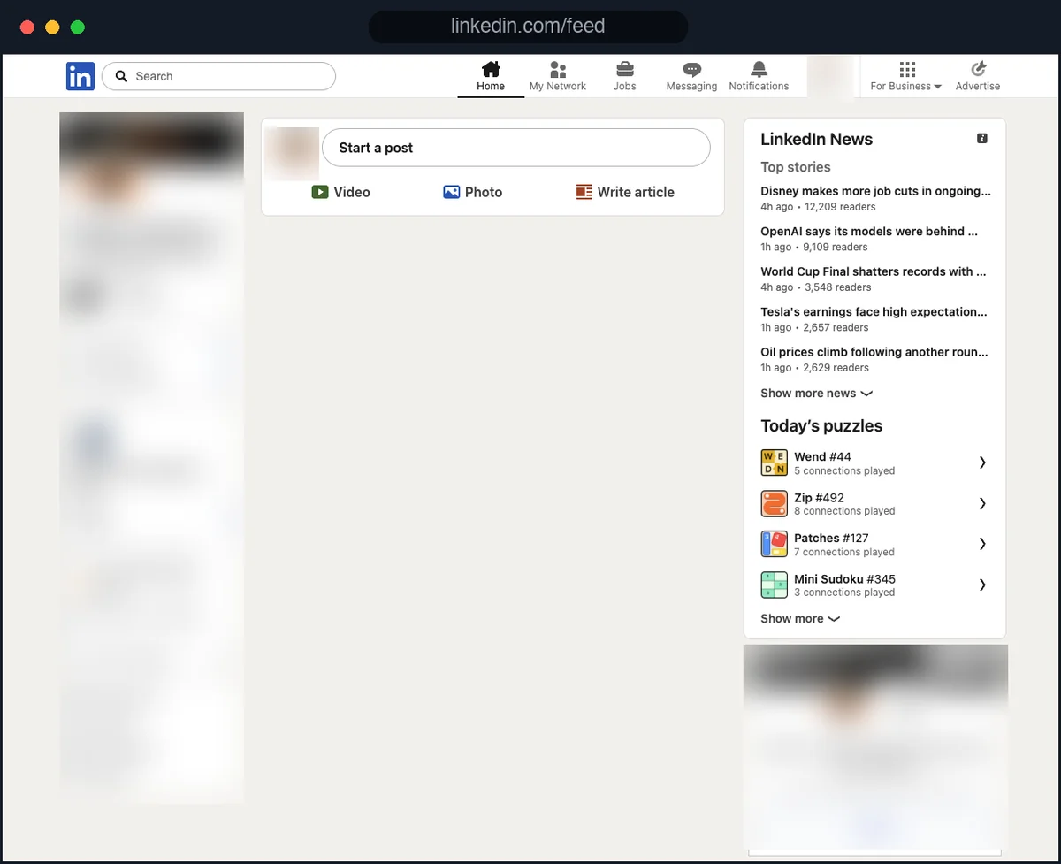Expand Show more news
Viewport: 1061px width, 864px height.
816,394
